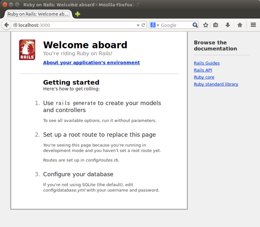Show bookmarks list icon
Image resolution: width=260 pixels, height=227 pixels.
[x=216, y=25]
